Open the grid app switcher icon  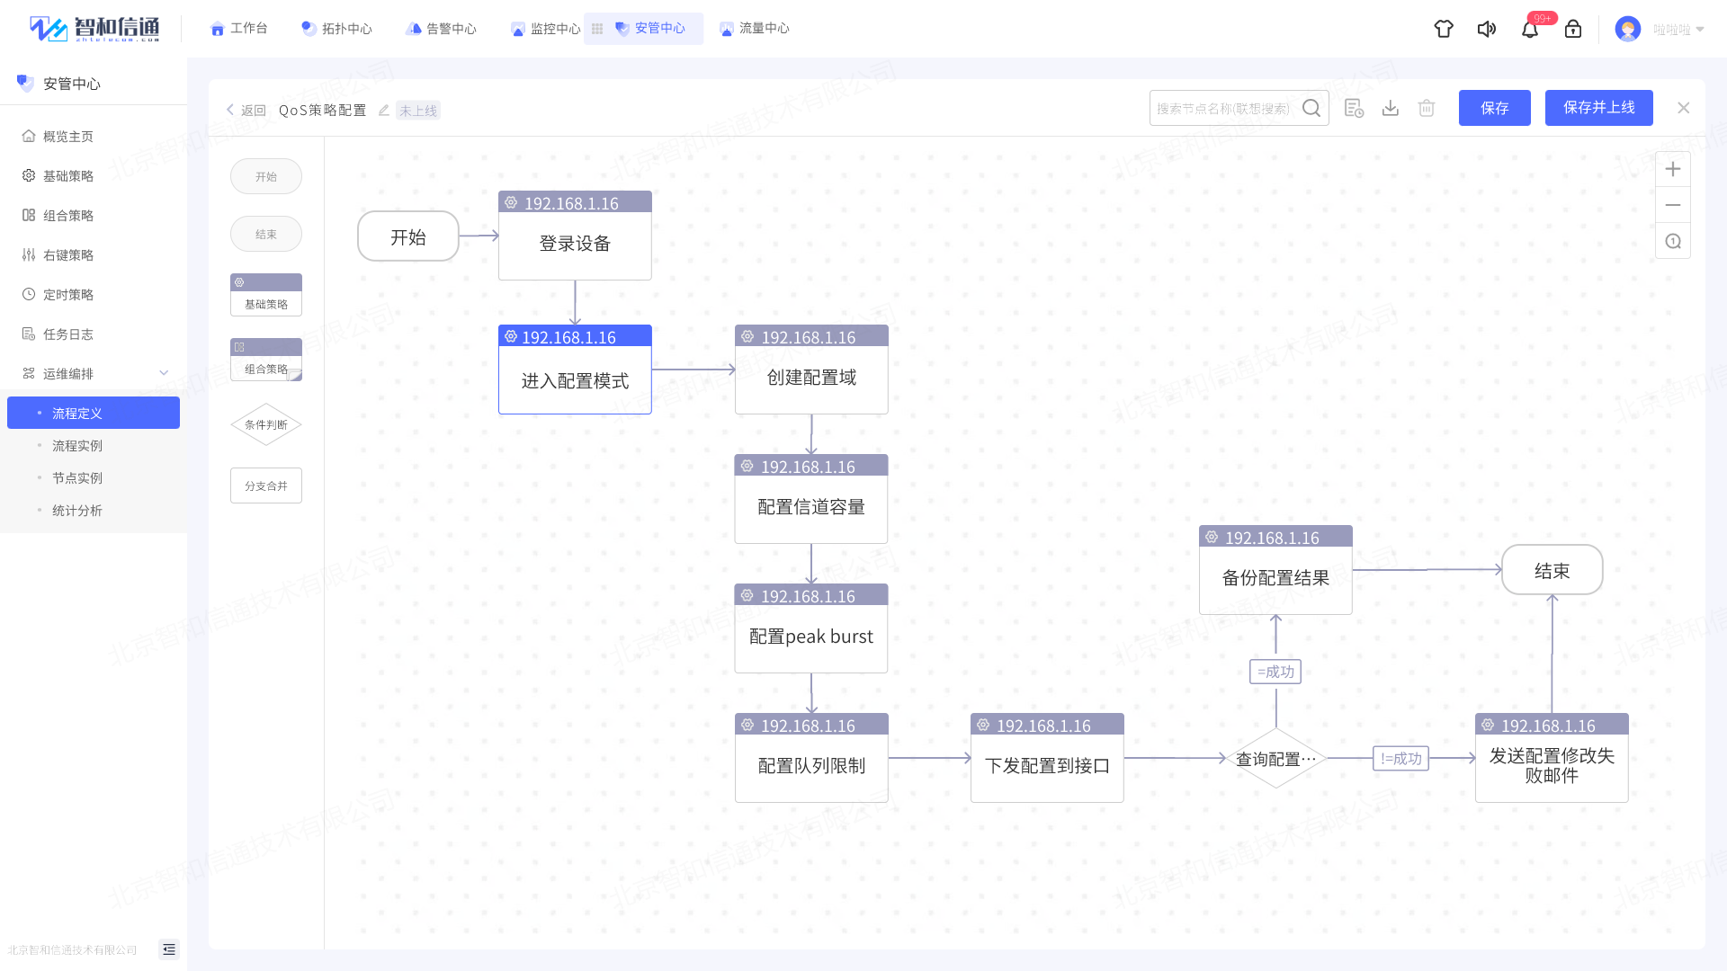[597, 29]
